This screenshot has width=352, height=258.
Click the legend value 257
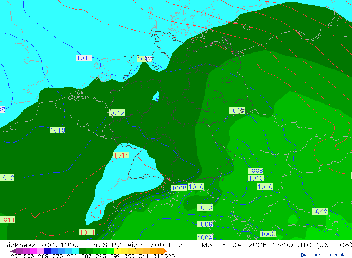[x=16, y=256]
